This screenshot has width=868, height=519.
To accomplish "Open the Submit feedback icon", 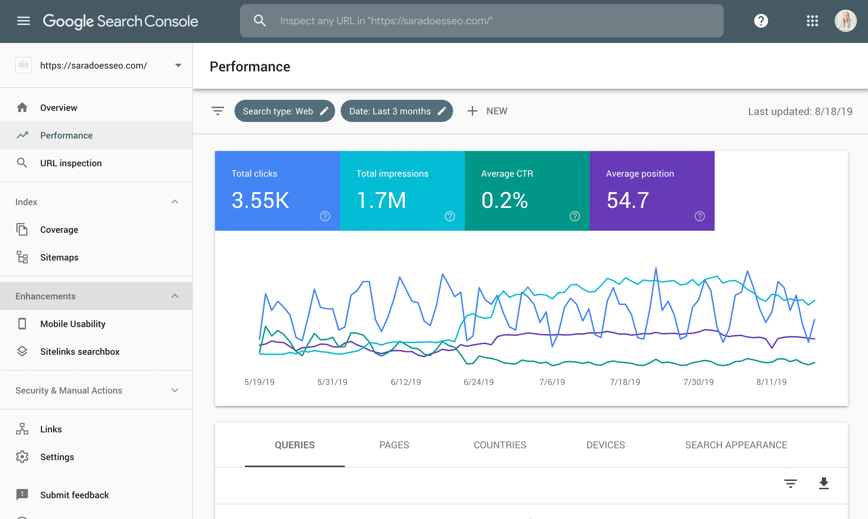I will pos(22,494).
